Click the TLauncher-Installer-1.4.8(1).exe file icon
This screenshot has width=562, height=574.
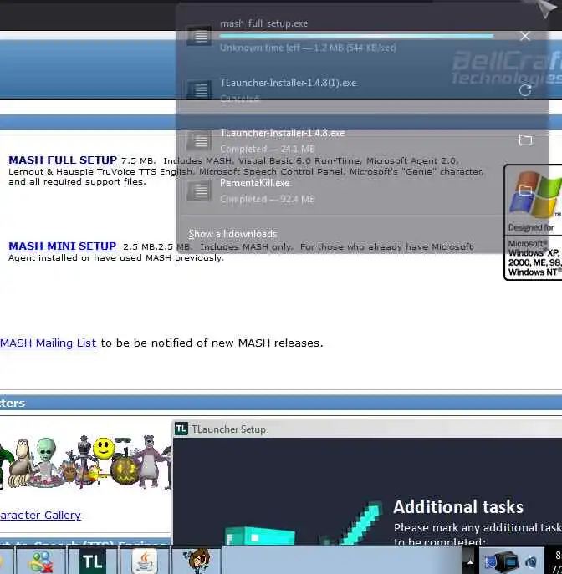coord(199,89)
